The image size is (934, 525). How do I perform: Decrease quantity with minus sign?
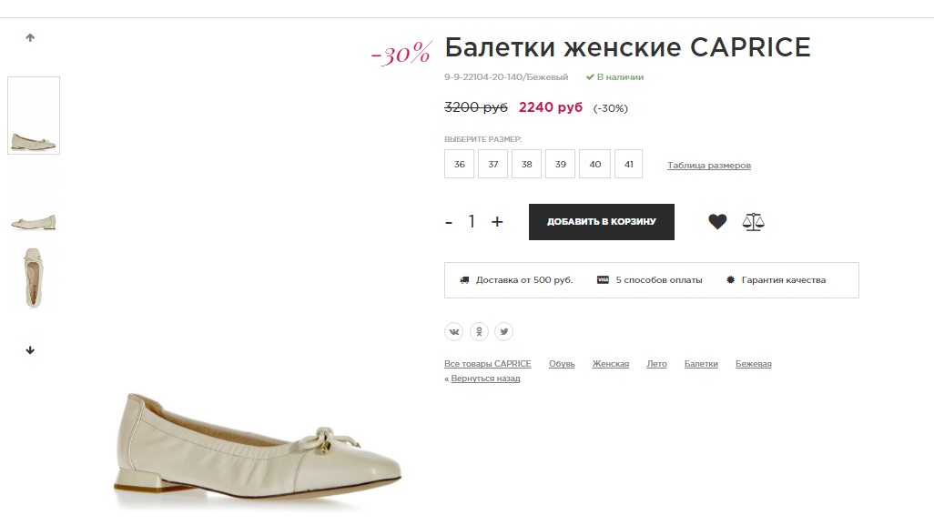coord(449,223)
